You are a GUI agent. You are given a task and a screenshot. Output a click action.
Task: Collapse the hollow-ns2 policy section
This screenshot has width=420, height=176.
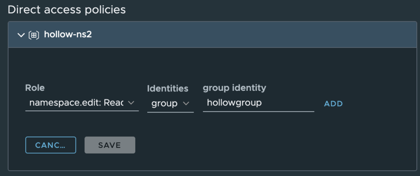(21, 35)
